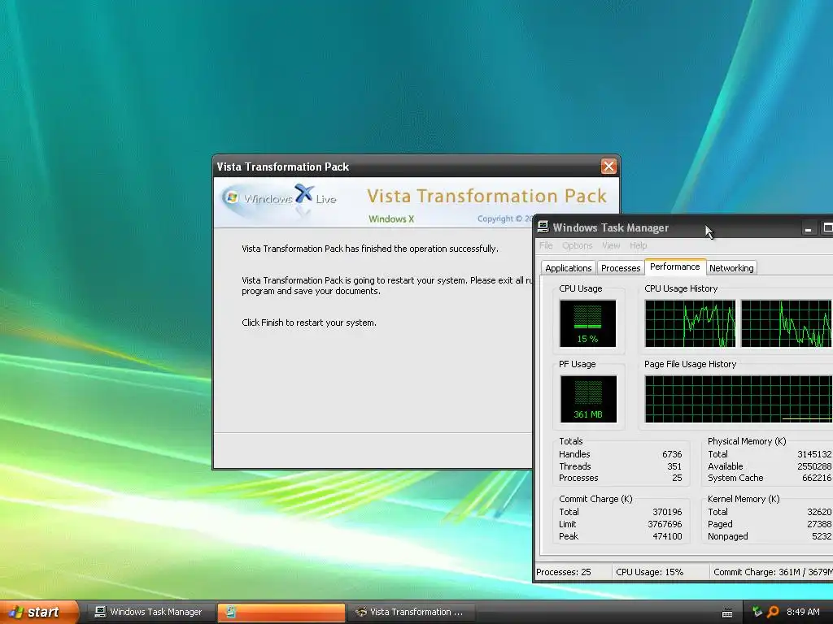833x624 pixels.
Task: Click the 'Vista Transformation Pack' banner heading
Action: click(486, 196)
